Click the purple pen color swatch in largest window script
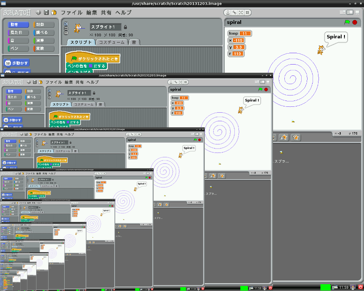The width and height of the screenshot is (364, 291). pos(91,66)
